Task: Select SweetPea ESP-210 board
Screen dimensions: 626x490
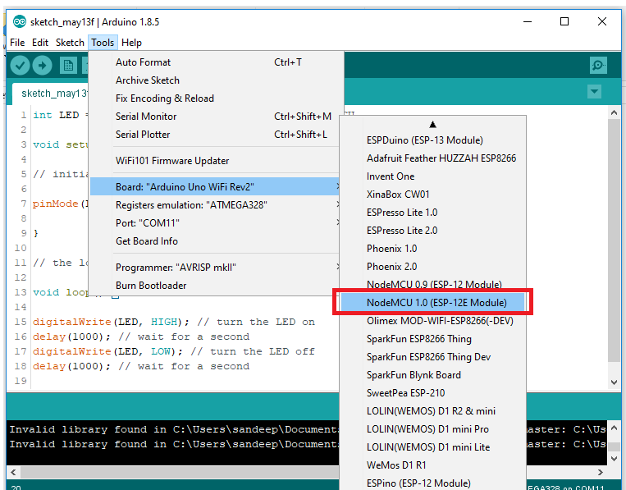Action: [432, 393]
